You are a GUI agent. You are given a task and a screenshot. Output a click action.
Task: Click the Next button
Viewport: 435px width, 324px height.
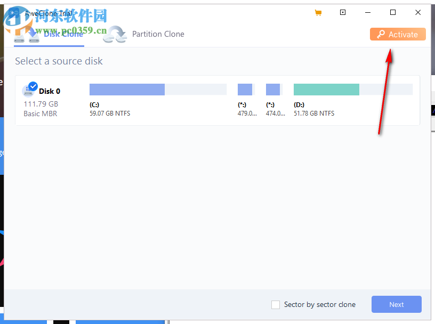pyautogui.click(x=396, y=304)
